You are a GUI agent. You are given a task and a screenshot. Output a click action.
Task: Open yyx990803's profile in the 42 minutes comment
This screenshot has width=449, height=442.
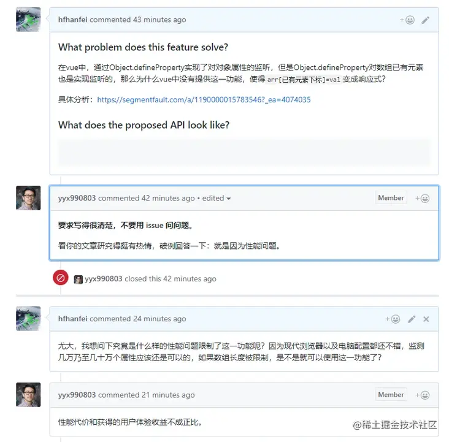tap(77, 198)
